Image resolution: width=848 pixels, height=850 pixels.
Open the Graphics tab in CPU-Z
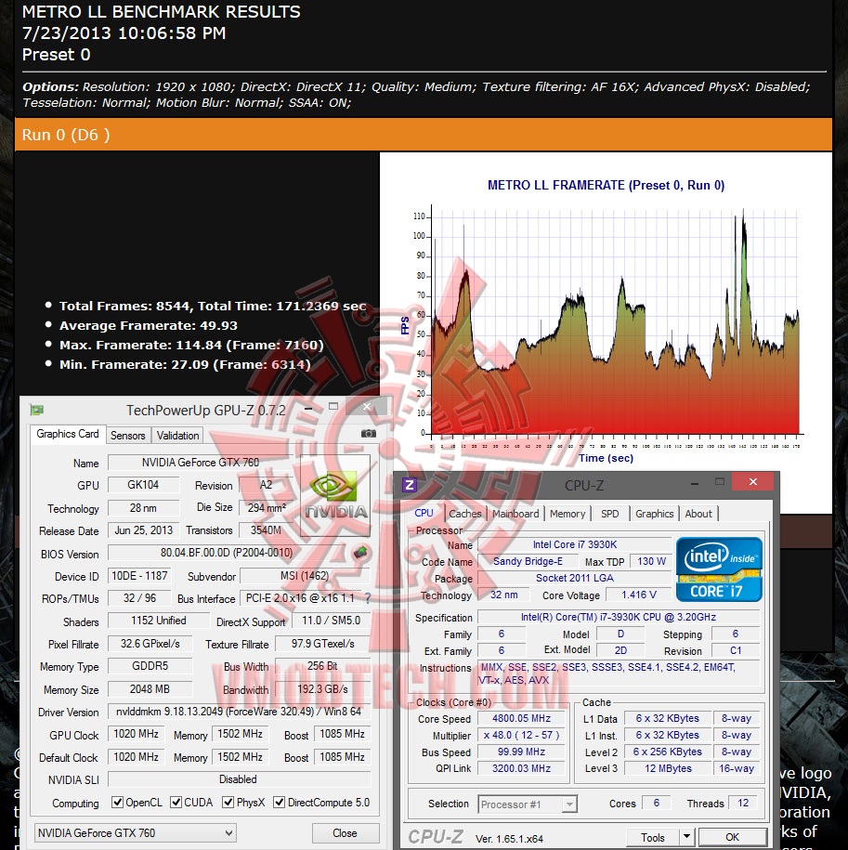(x=654, y=514)
